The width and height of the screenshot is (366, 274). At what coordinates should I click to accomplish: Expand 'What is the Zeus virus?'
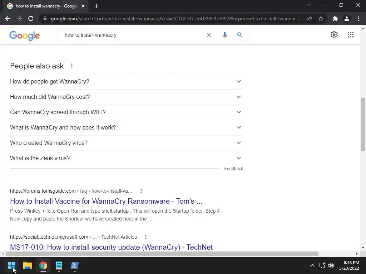pos(127,158)
